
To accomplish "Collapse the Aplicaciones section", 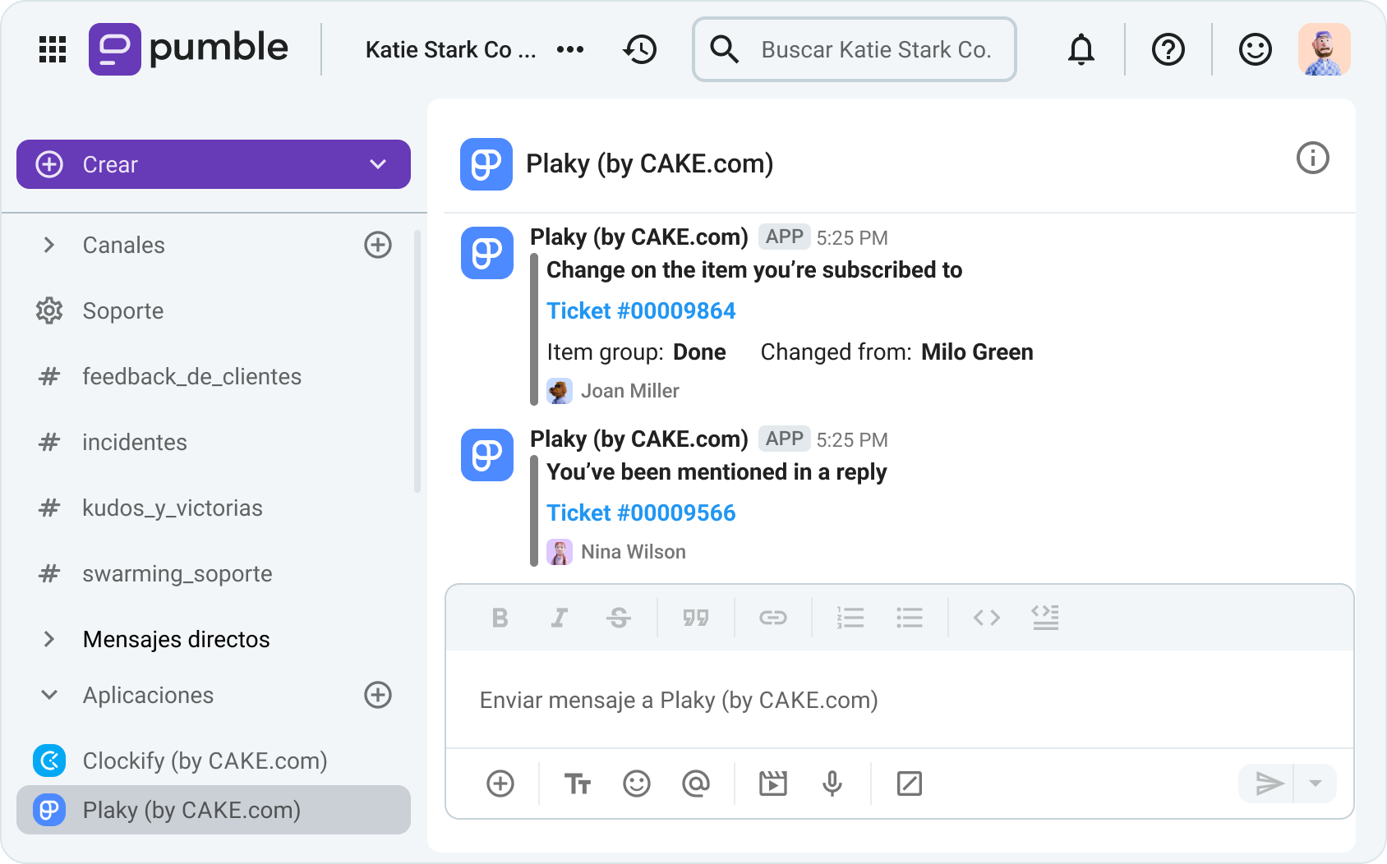I will 49,695.
